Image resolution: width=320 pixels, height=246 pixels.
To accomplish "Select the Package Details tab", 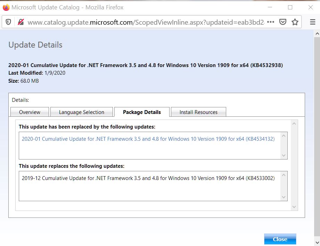I will click(142, 112).
